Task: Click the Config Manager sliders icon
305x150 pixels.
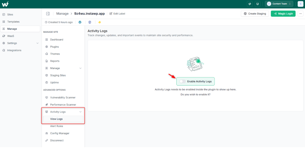Action: (x=47, y=133)
